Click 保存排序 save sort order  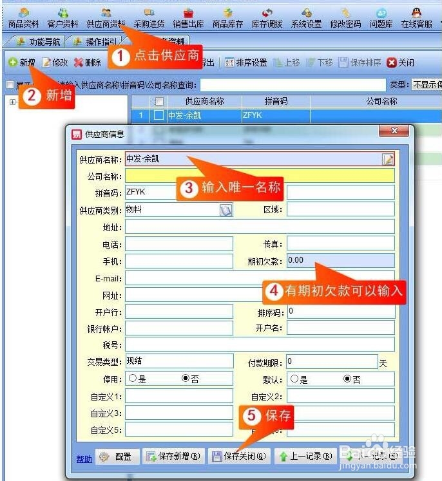coord(360,62)
